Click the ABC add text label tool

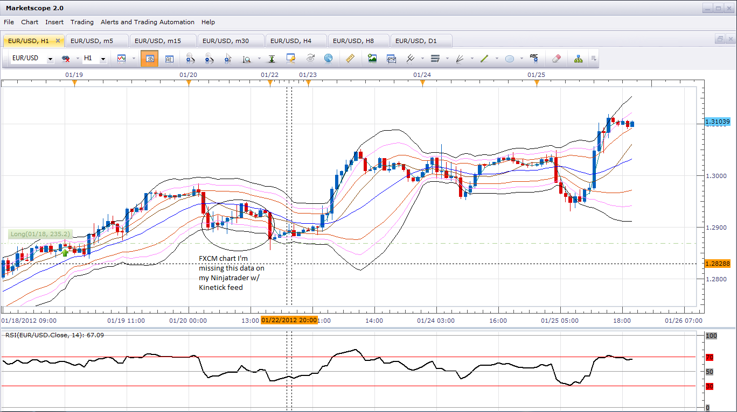tap(534, 59)
